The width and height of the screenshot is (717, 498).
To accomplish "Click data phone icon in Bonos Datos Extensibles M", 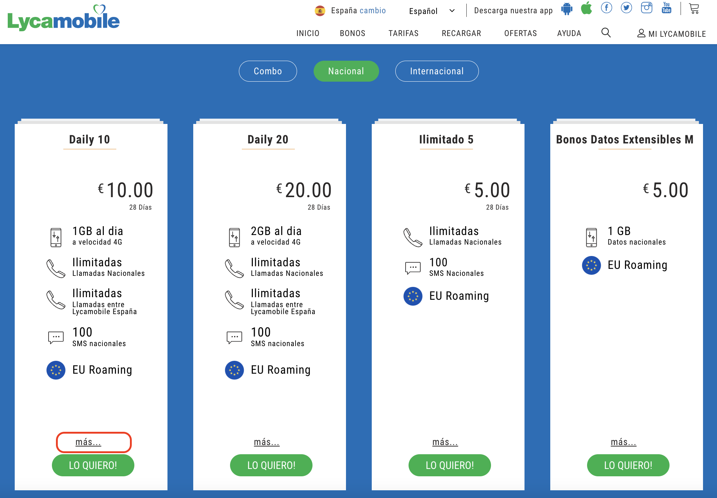I will coord(591,237).
